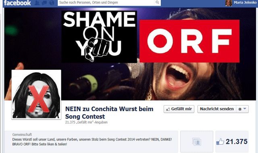Open the friend requests icon
This screenshot has width=258, height=153.
click(x=37, y=3)
